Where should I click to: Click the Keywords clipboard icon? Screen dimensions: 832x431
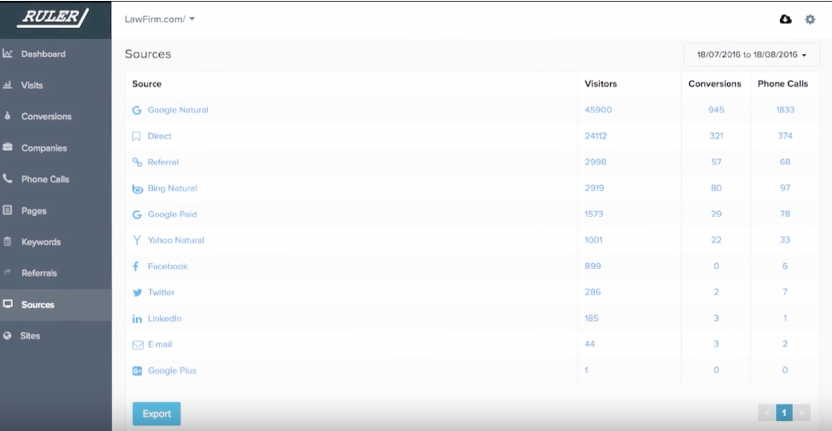click(7, 241)
